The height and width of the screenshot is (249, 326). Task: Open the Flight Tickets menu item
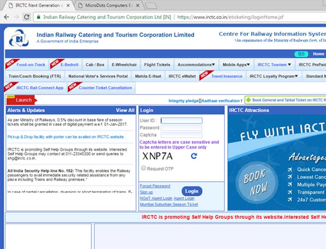point(157,65)
